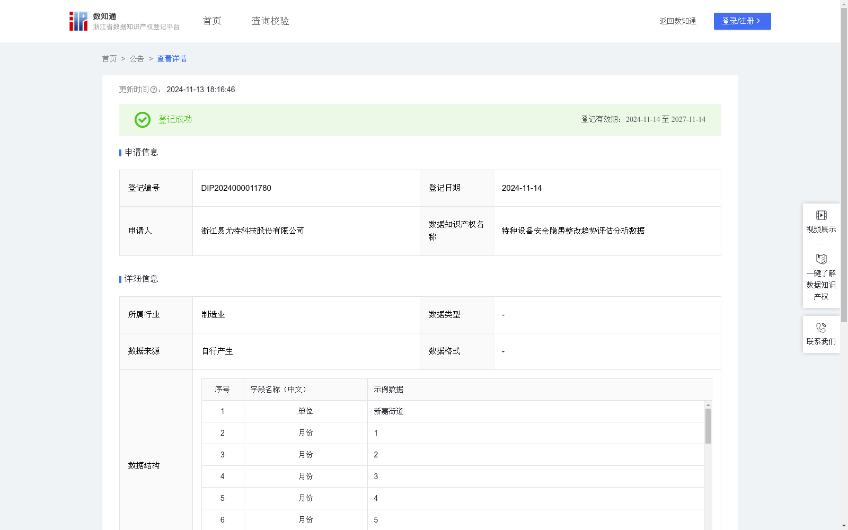Screen dimensions: 848x530
Task: Click the page scrollbar down arrow
Action: [844, 526]
